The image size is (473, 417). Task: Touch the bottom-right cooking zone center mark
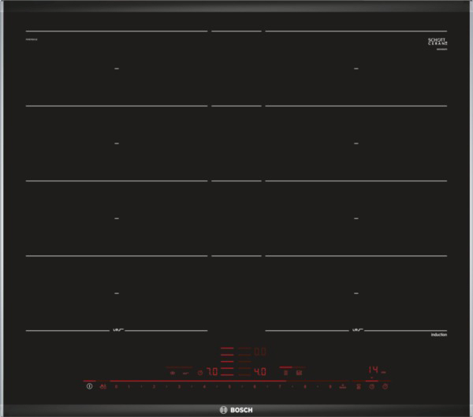356,292
